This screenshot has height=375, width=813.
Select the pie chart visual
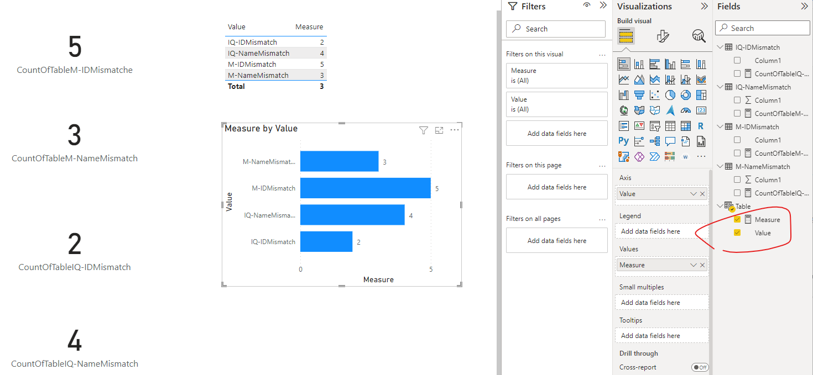(670, 95)
